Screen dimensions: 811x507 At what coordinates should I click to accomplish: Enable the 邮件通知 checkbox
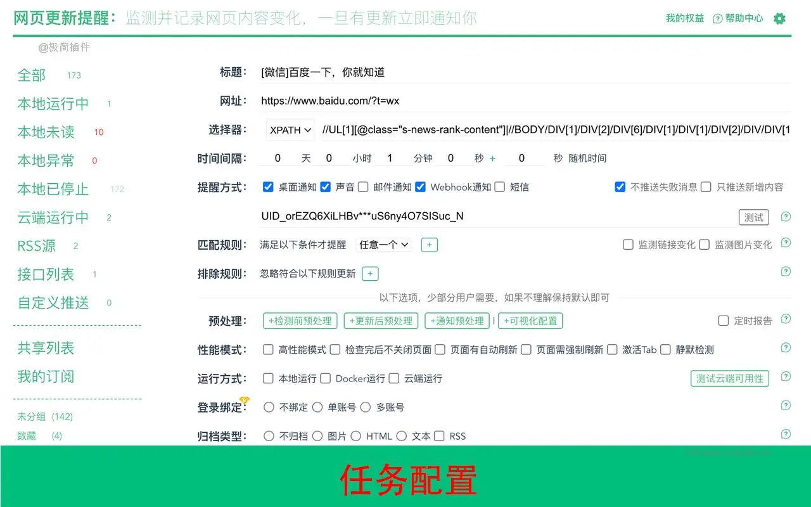[364, 186]
